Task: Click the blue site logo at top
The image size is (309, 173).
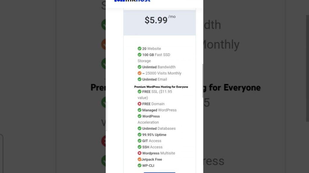Action: coord(132,1)
